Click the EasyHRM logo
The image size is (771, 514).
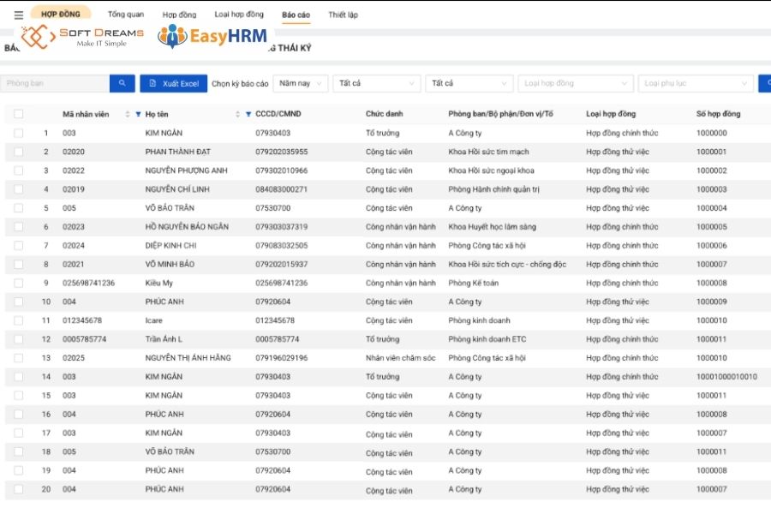coord(212,36)
